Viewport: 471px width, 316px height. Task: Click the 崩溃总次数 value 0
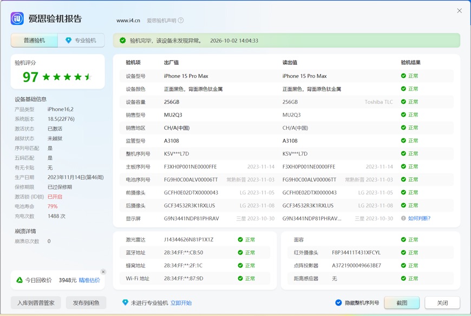click(49, 241)
